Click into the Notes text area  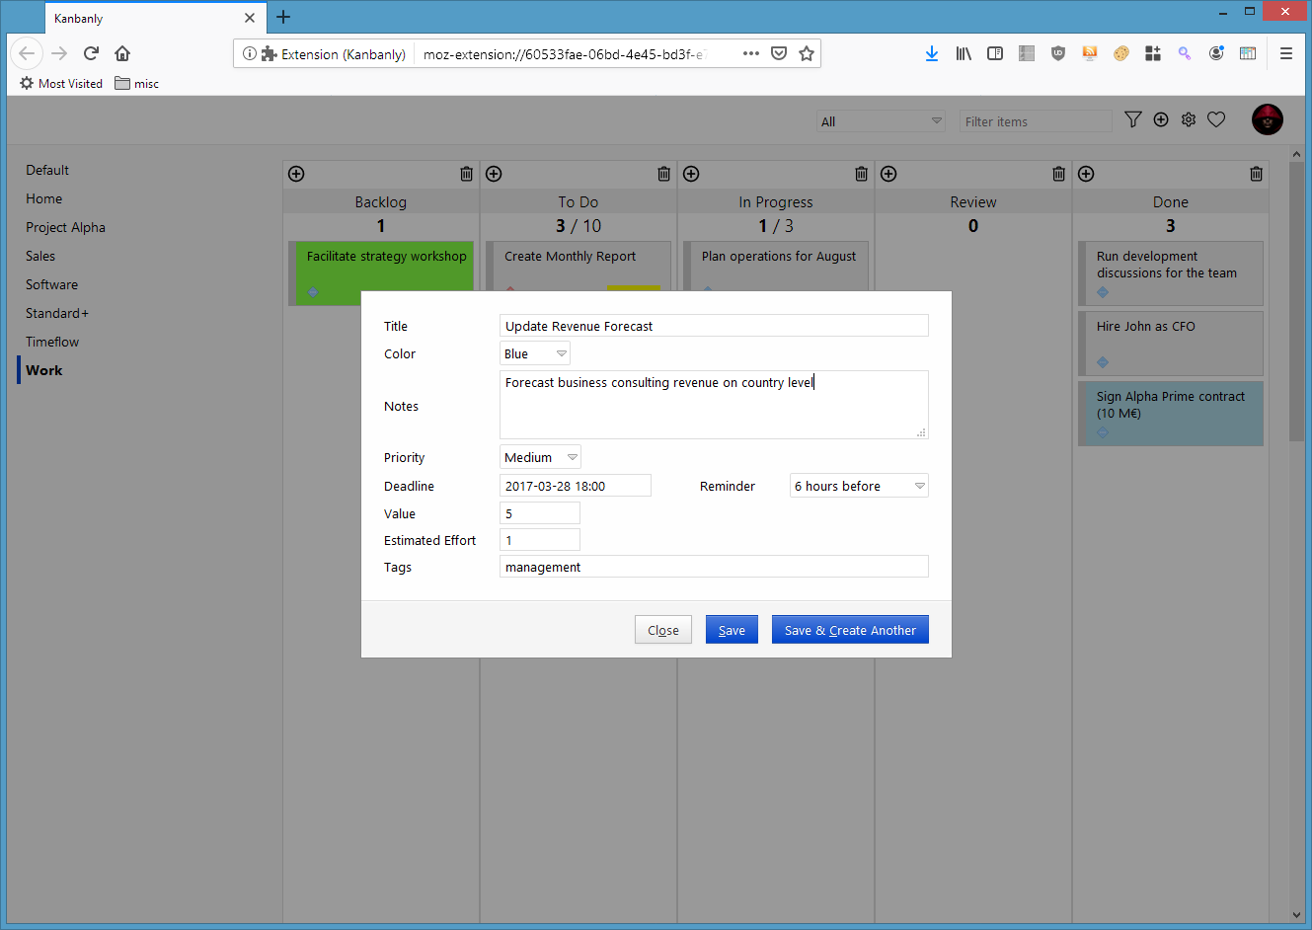pyautogui.click(x=714, y=405)
